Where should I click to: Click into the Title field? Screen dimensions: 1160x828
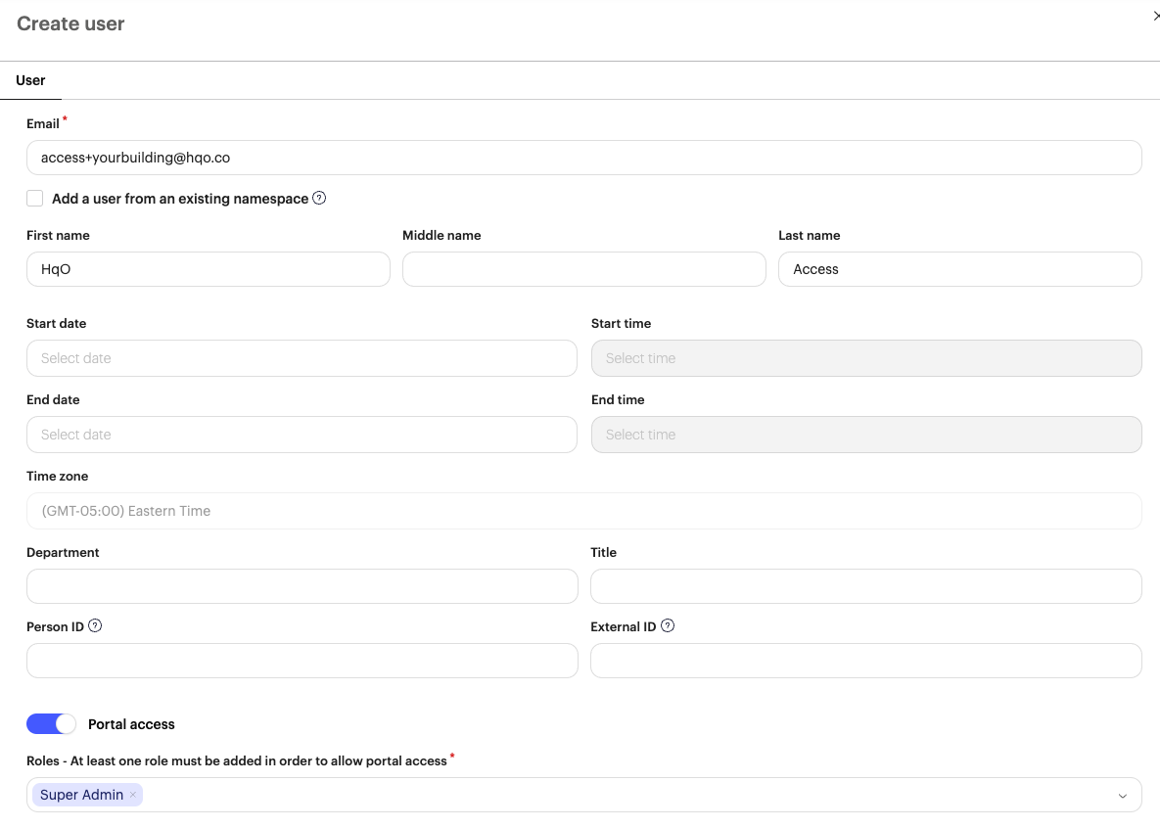[865, 586]
